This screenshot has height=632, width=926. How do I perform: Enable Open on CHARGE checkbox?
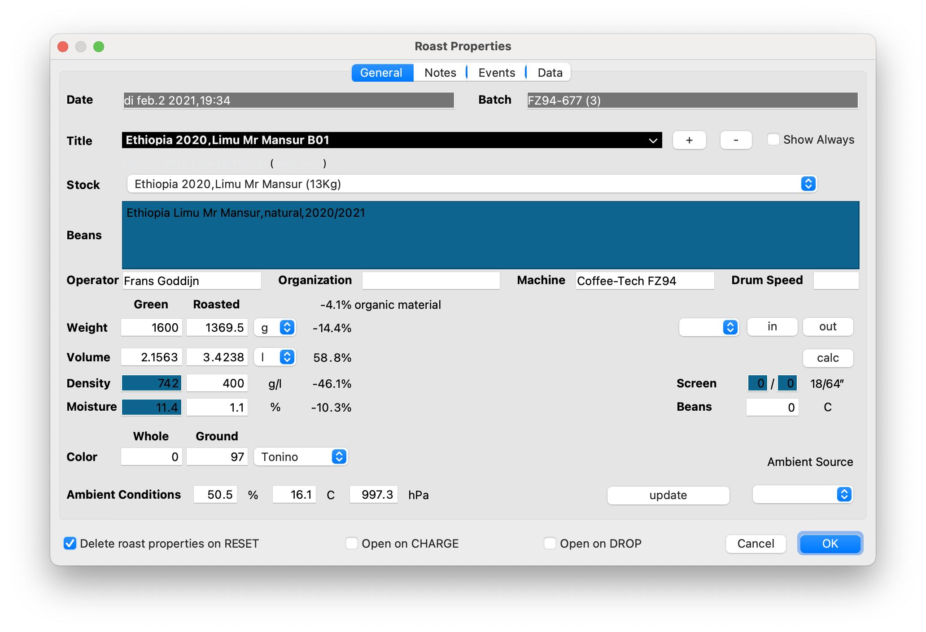tap(352, 544)
